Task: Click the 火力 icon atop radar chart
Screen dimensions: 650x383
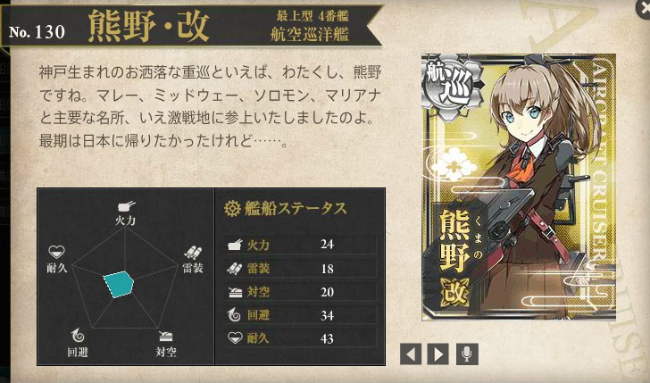Action: click(126, 206)
